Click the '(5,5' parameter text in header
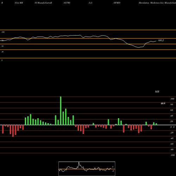Screen dimensions: 176x176 coord(90,3)
